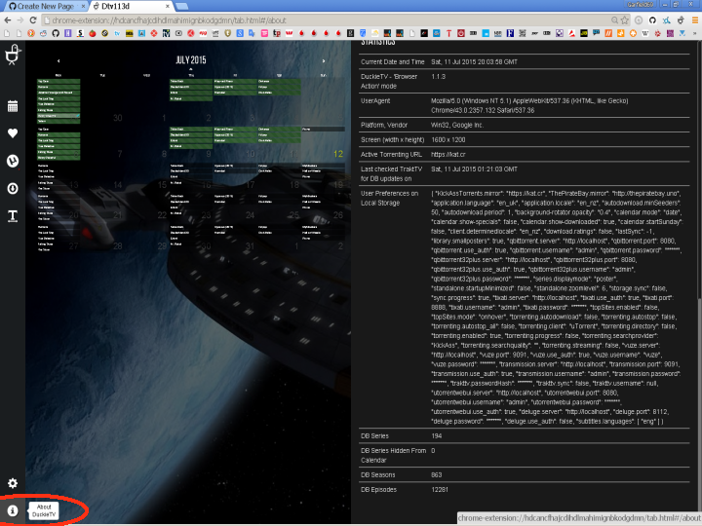The height and width of the screenshot is (526, 702).
Task: Click the 'User Preferences on Local Storage' label
Action: coord(389,198)
